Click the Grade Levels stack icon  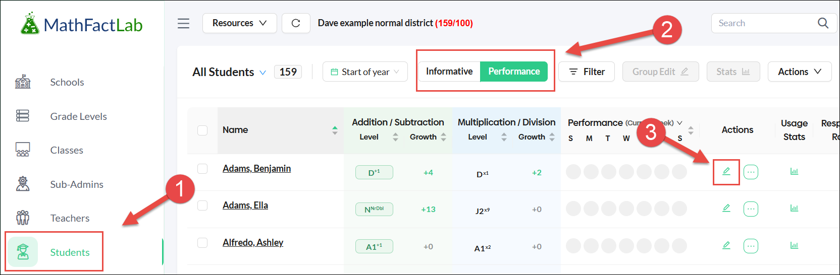23,116
